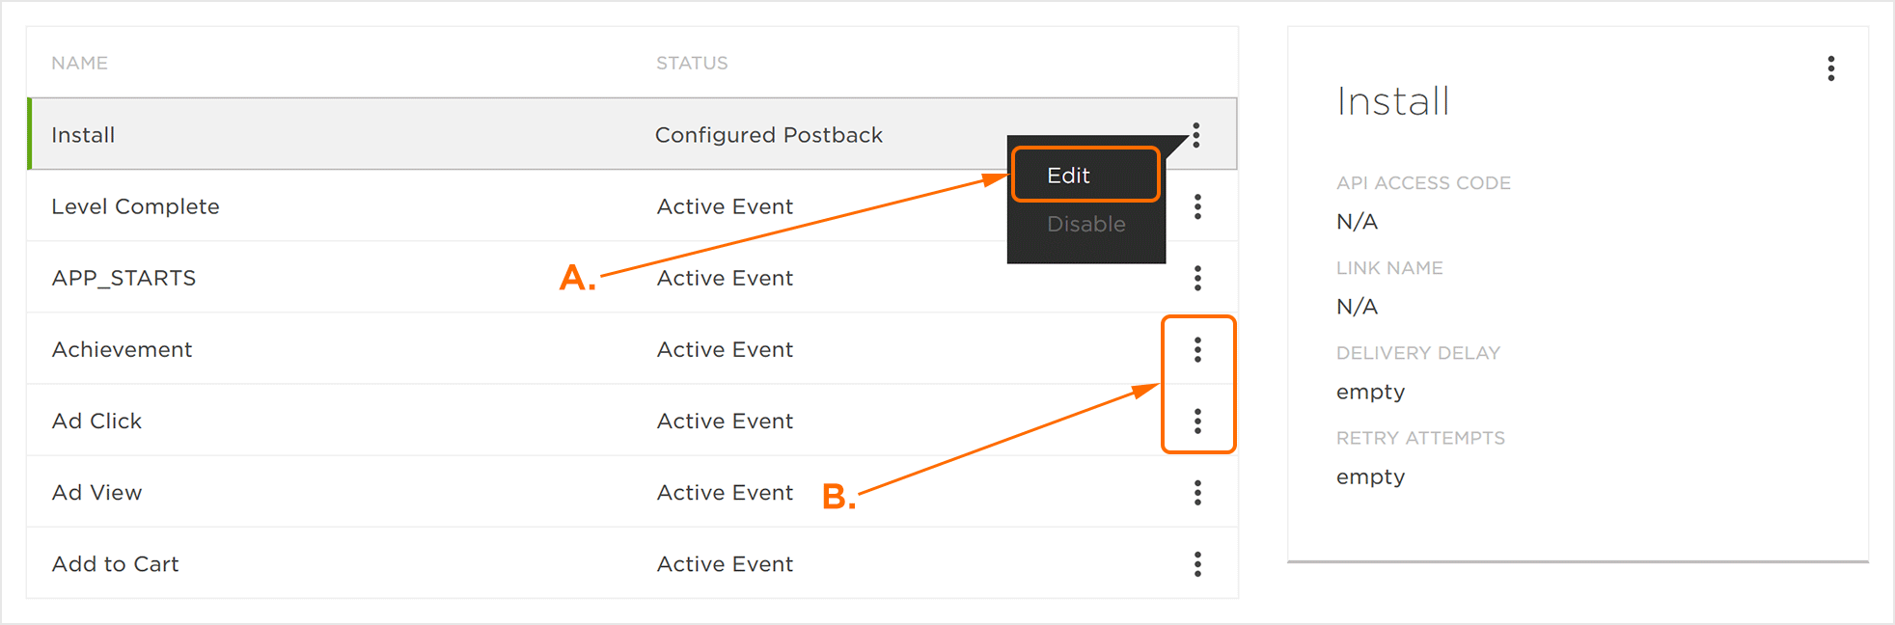Image resolution: width=1895 pixels, height=625 pixels.
Task: Open the Ad Click row kebab menu
Action: [x=1197, y=421]
